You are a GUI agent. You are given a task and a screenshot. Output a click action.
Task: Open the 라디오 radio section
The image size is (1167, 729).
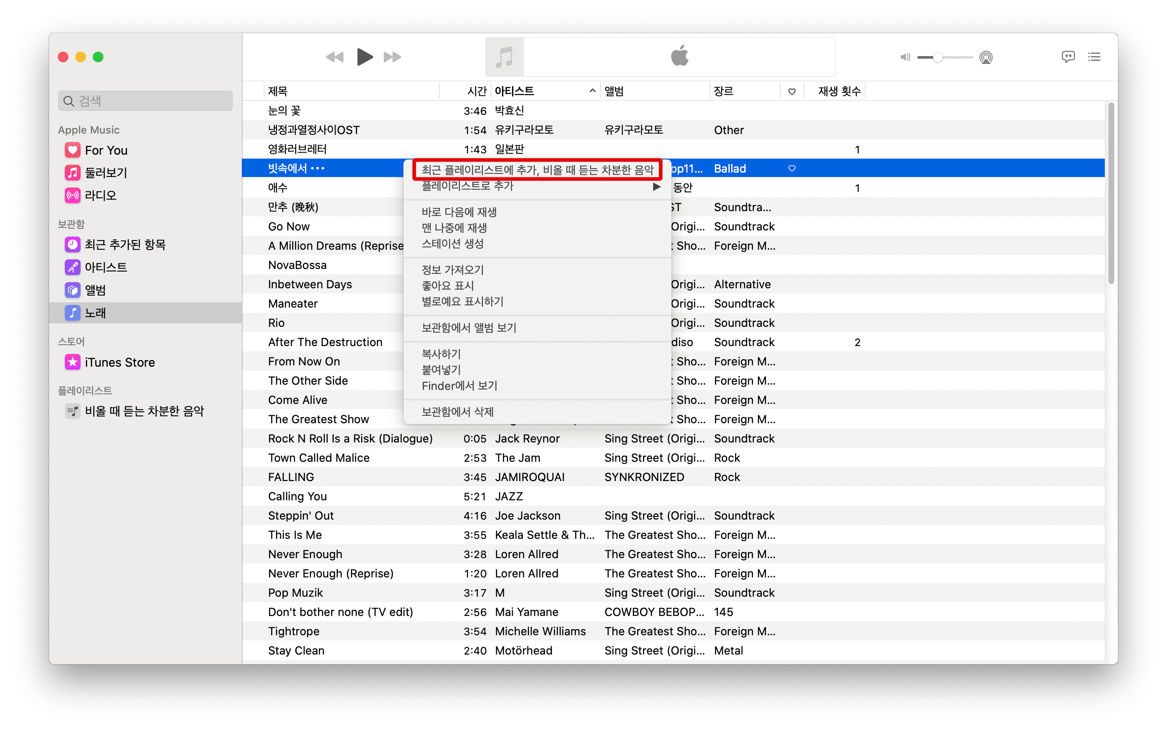100,195
